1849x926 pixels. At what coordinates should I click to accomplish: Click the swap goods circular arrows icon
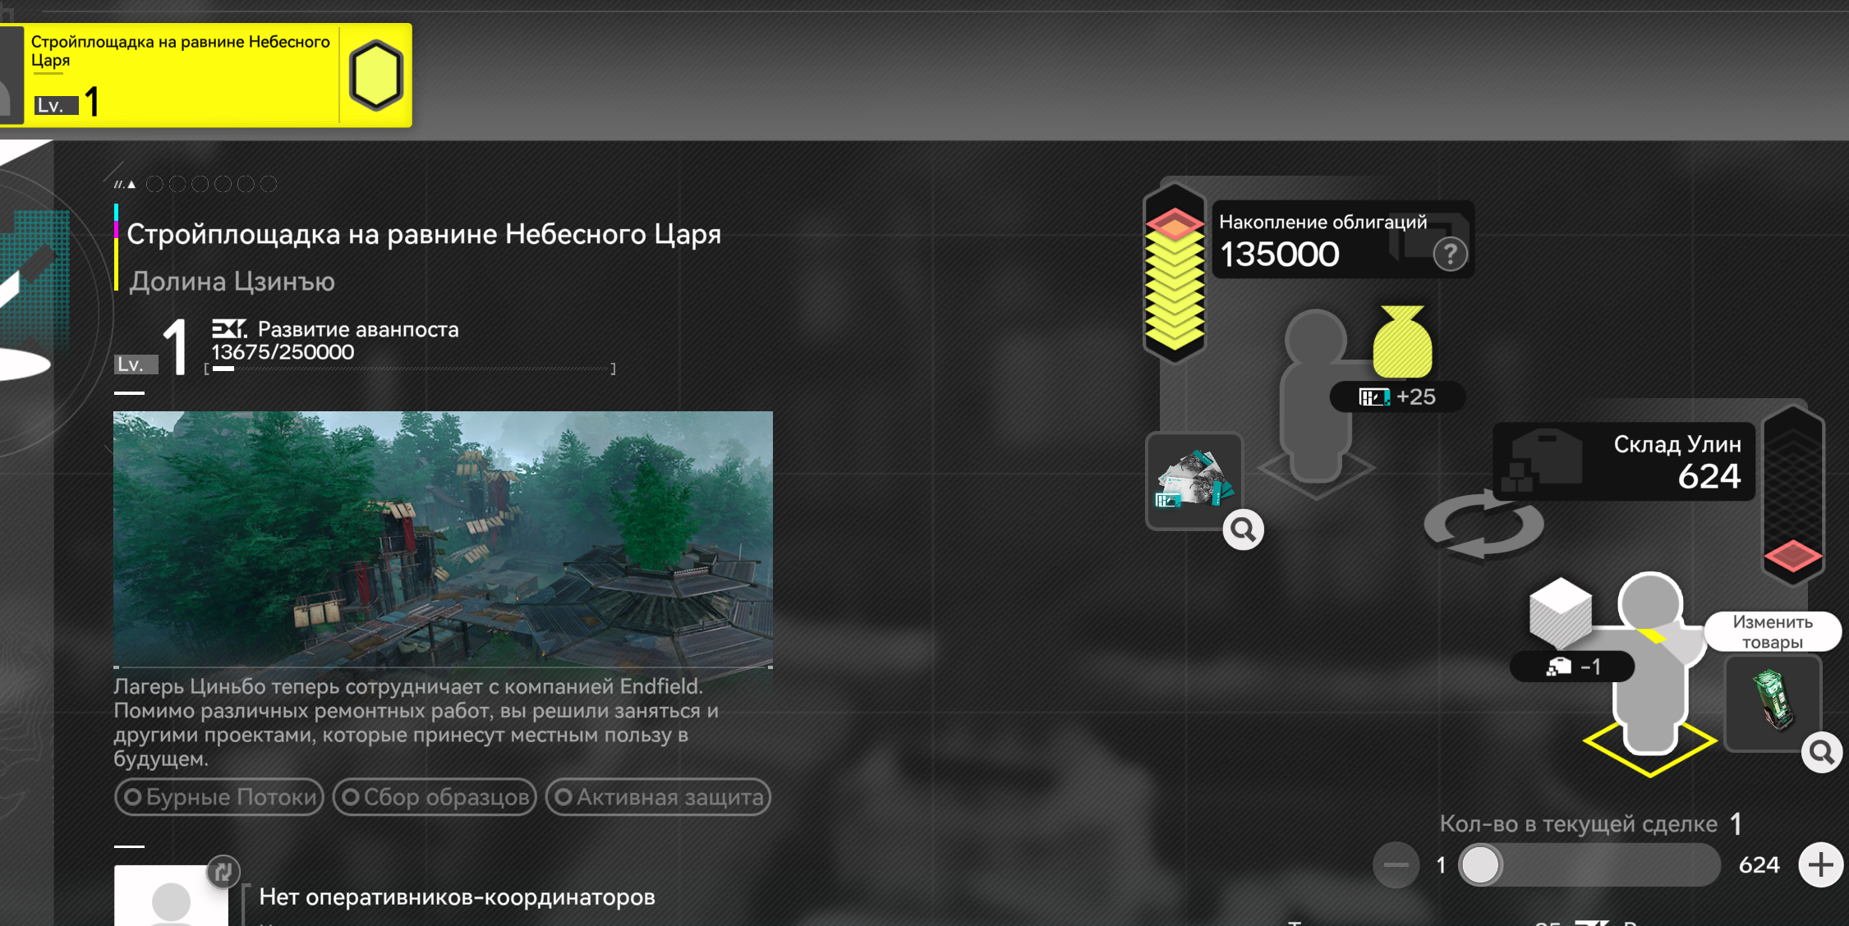pos(1483,526)
